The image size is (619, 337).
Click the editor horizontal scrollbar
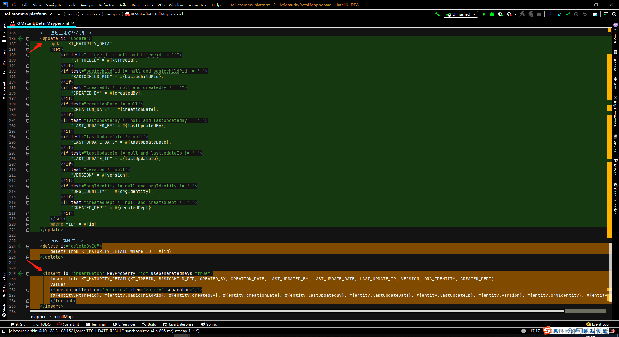(x=297, y=311)
